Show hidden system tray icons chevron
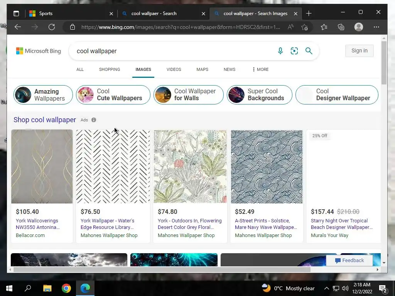Viewport: 395px width, 296px height. [326, 288]
